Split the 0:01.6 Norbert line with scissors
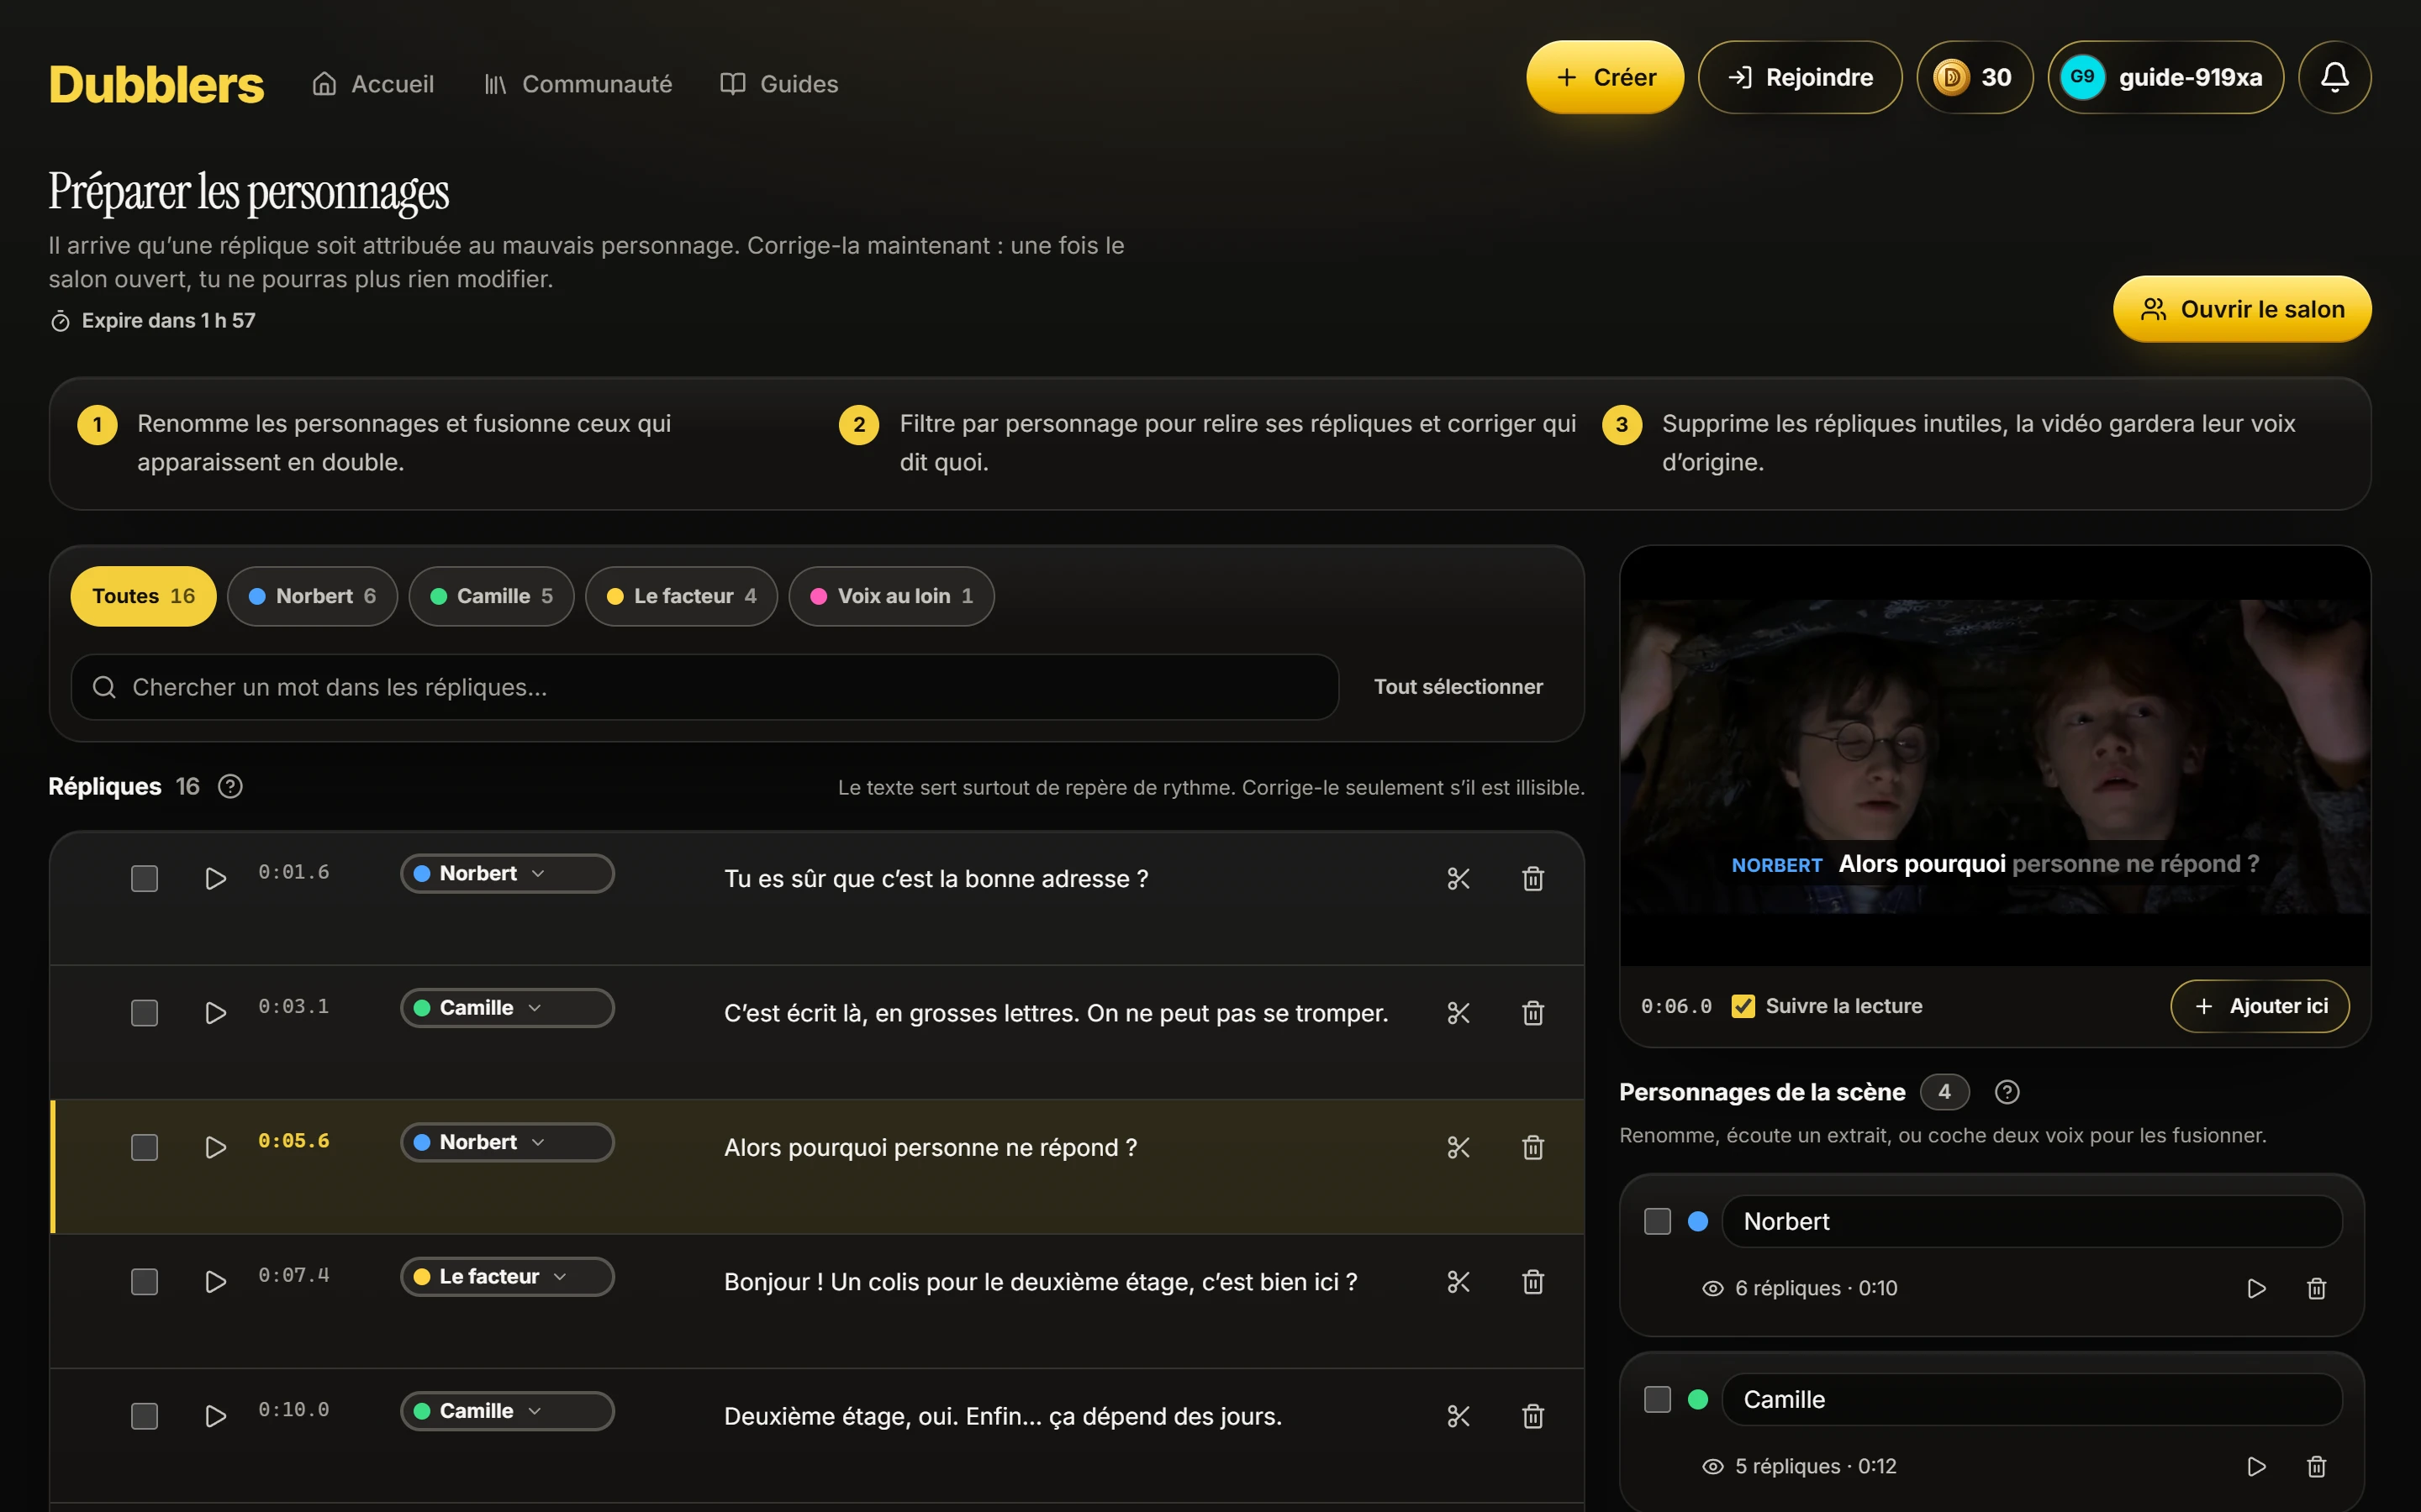Viewport: 2421px width, 1512px height. click(1458, 878)
